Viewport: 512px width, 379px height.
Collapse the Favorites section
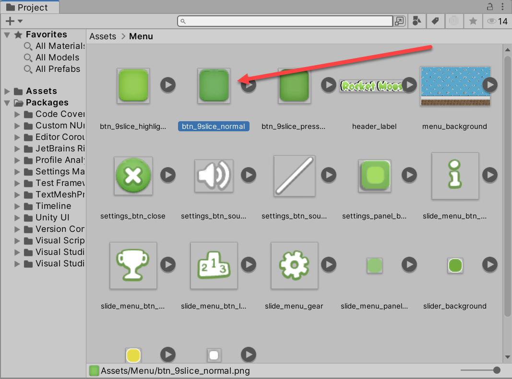click(7, 34)
